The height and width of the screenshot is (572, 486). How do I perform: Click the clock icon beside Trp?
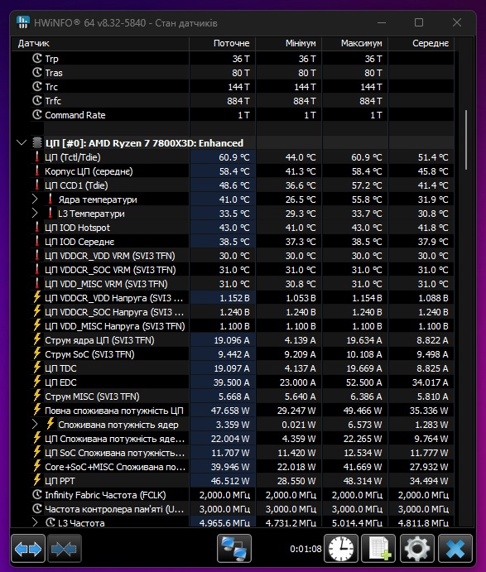[37, 59]
